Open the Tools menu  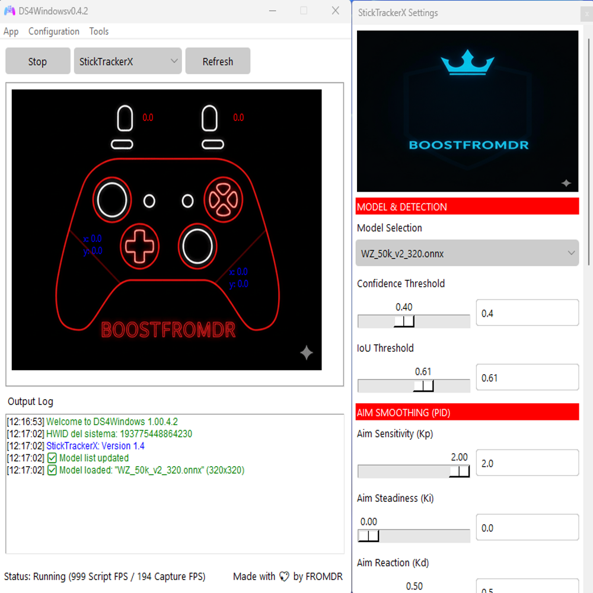(98, 31)
